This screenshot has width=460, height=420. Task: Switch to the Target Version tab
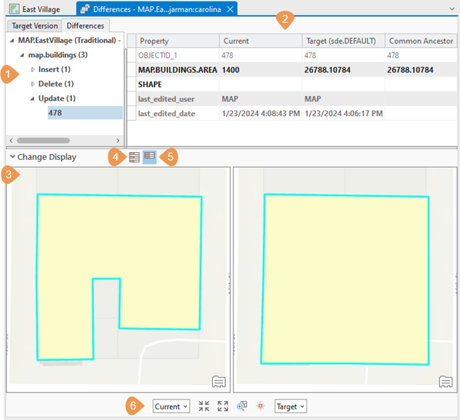[35, 26]
